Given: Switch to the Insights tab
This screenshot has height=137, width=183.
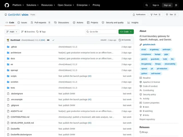Looking at the screenshot, I should [133, 23].
